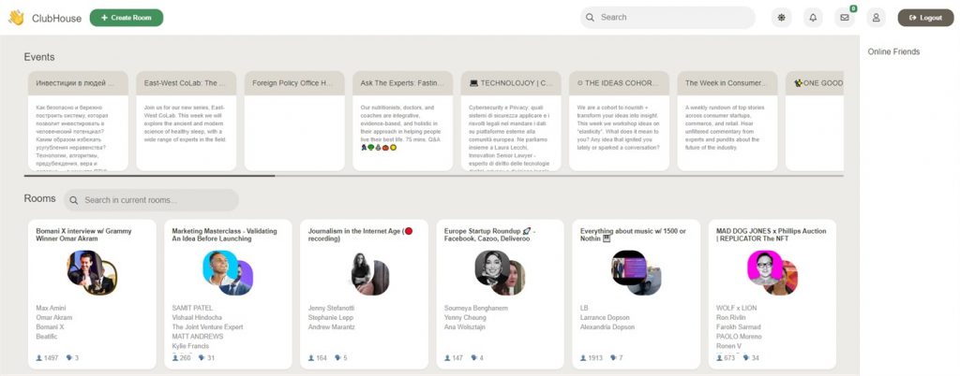Open the East-West CoLab event card
This screenshot has width=960, height=376.
coord(187,121)
